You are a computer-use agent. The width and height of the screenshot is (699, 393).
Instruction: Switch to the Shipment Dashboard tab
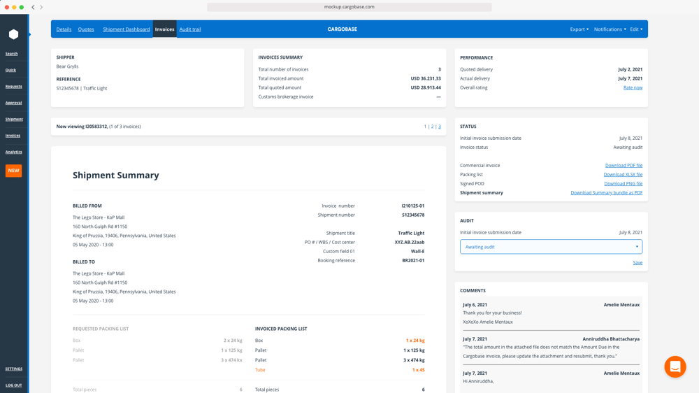point(126,29)
